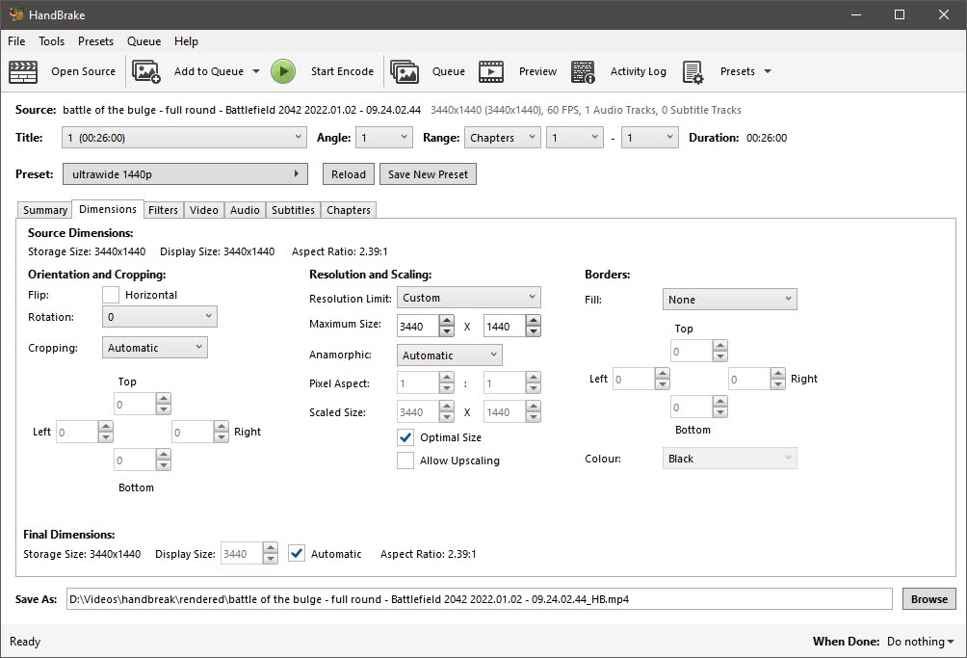The image size is (967, 658).
Task: Click the Open Source clapperboard icon
Action: pyautogui.click(x=23, y=71)
